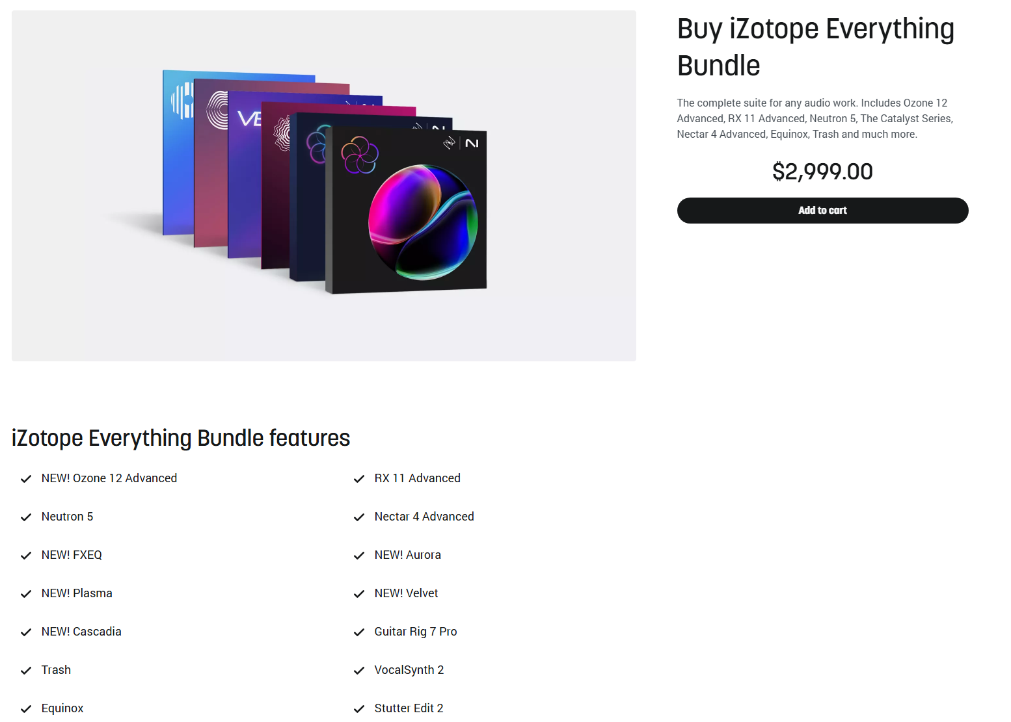Click the Buy iZotope Everything Bundle heading
Image resolution: width=1011 pixels, height=722 pixels.
(x=815, y=47)
